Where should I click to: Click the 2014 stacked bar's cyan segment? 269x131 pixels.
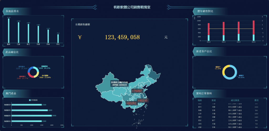(239, 37)
